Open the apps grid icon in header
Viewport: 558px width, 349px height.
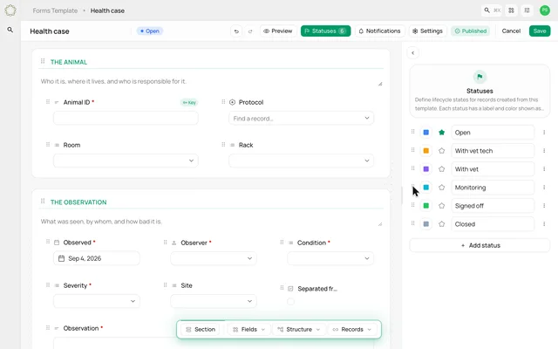tap(512, 10)
